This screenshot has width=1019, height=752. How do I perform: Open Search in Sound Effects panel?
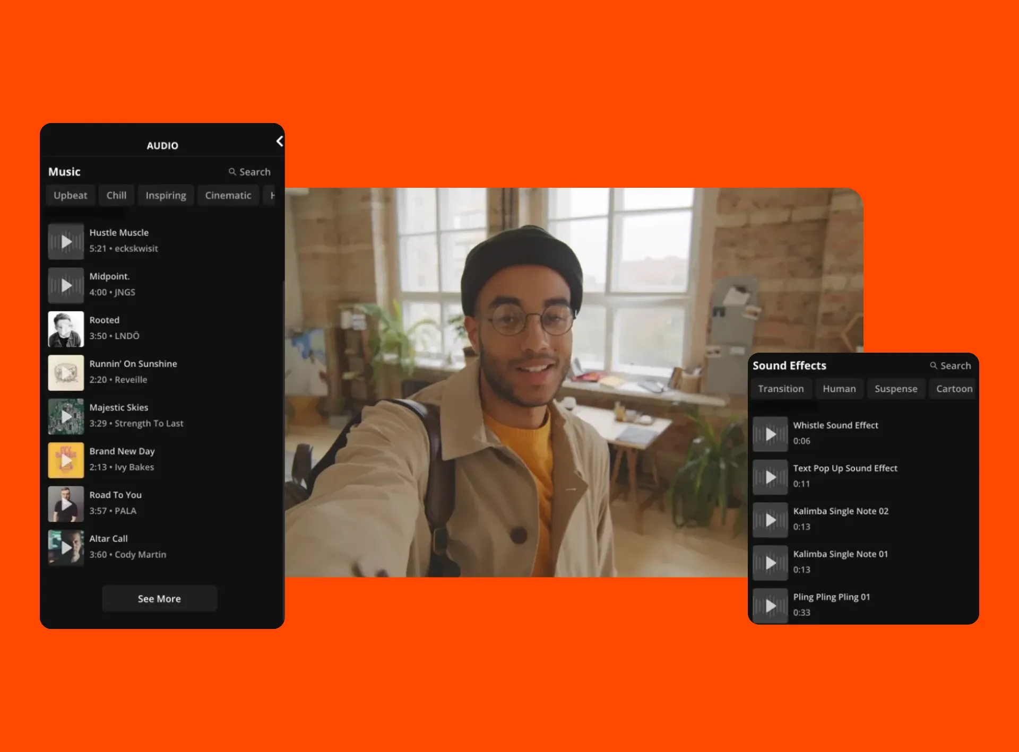[x=950, y=366]
